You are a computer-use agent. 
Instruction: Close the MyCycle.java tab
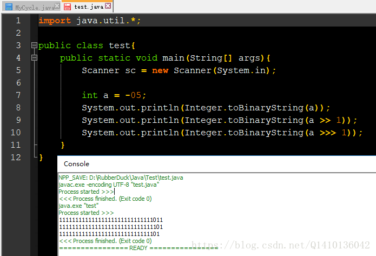click(x=57, y=6)
